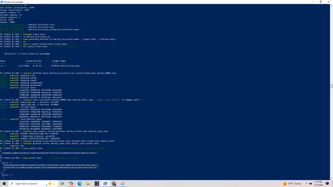The width and height of the screenshot is (333, 187).
Task: Close the Windows PowerShell window
Action: 329,1
